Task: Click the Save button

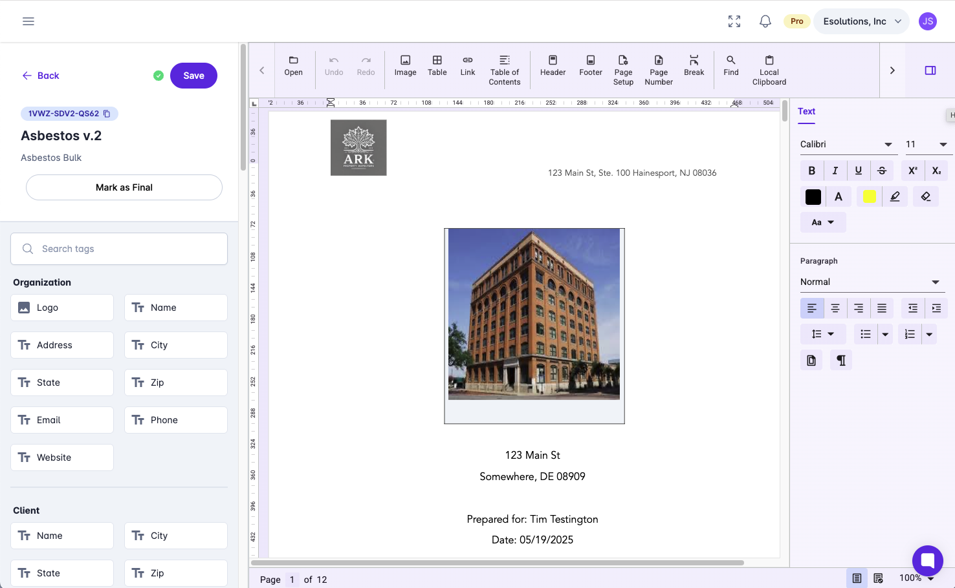Action: click(193, 76)
